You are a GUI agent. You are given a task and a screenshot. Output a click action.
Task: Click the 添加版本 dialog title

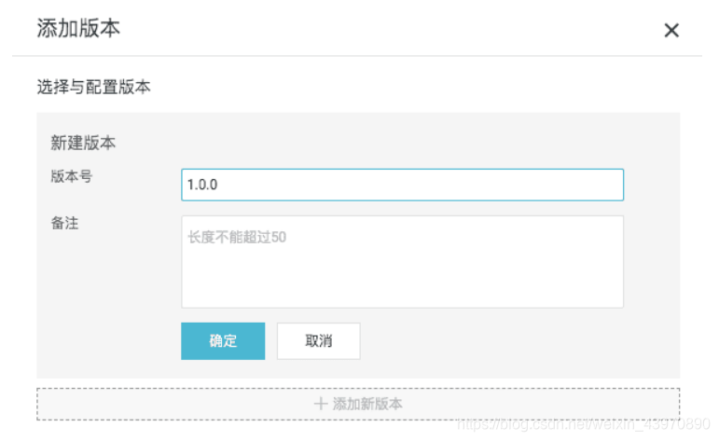[x=78, y=28]
